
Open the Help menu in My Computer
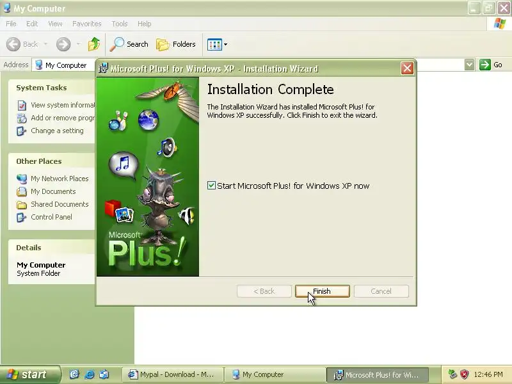click(x=145, y=24)
